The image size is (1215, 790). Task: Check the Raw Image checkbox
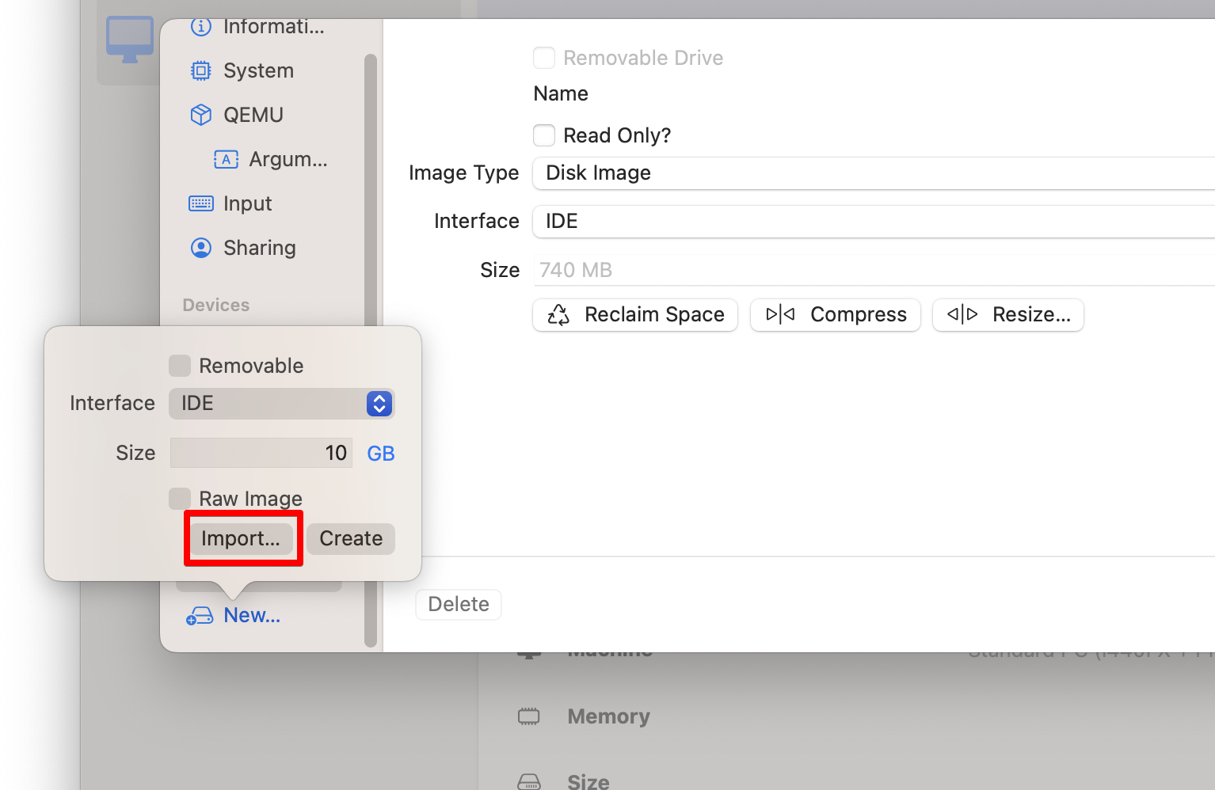click(180, 499)
